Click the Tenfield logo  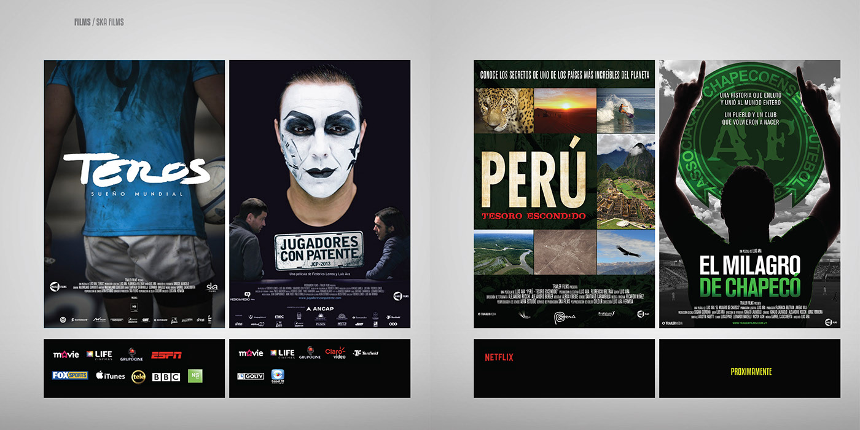point(366,354)
